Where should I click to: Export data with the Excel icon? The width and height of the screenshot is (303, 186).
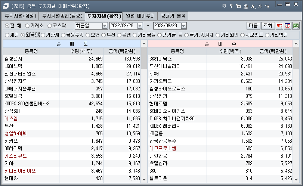tap(296, 26)
